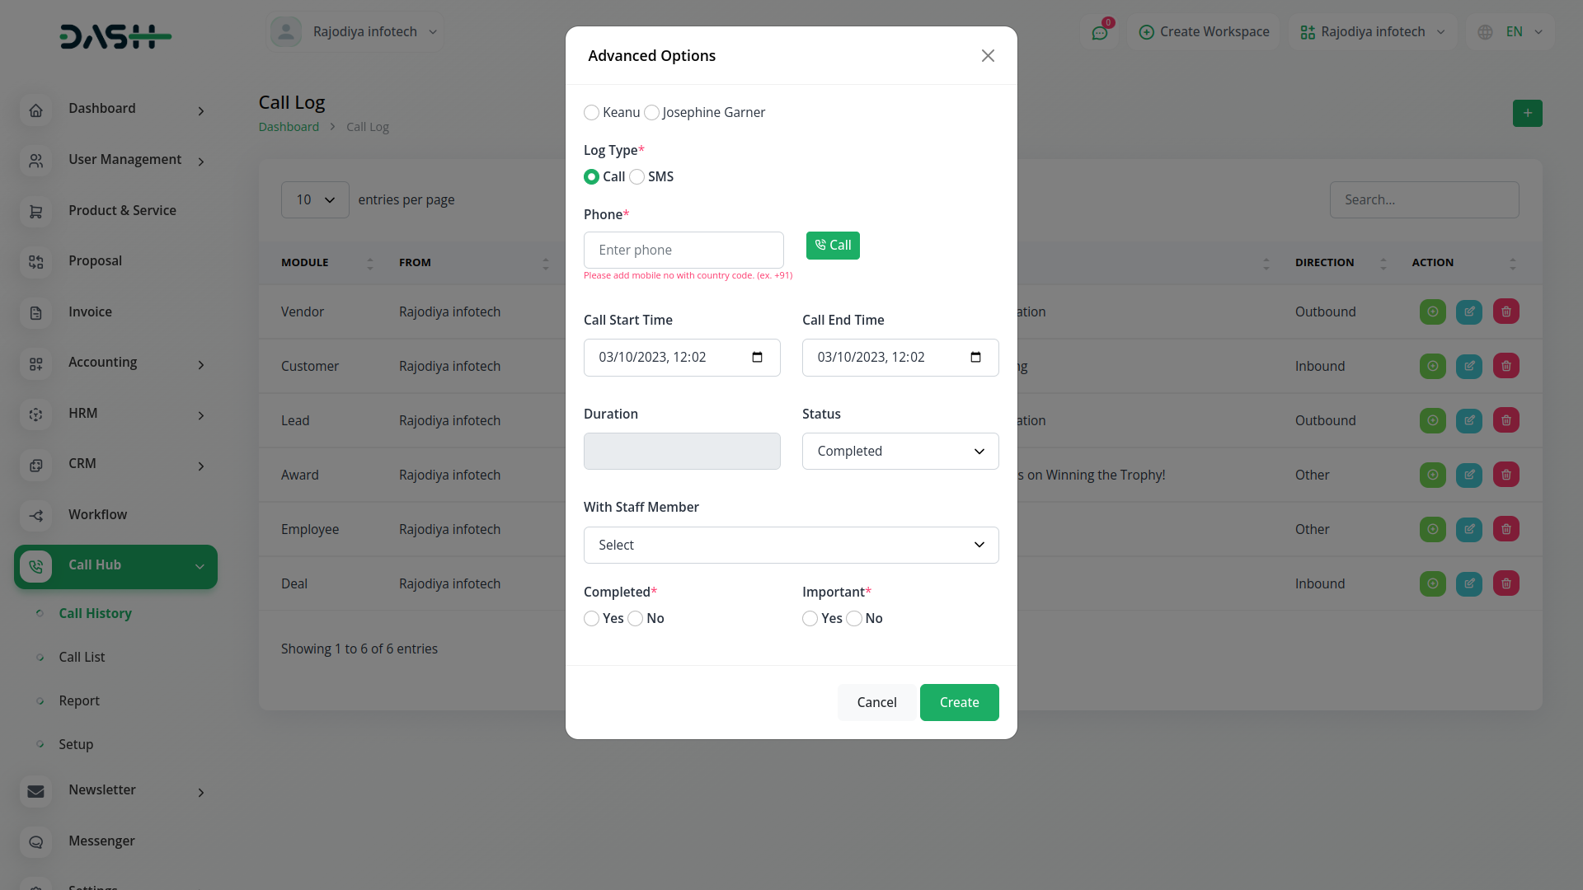Image resolution: width=1583 pixels, height=890 pixels.
Task: Click the Create button
Action: tap(959, 703)
